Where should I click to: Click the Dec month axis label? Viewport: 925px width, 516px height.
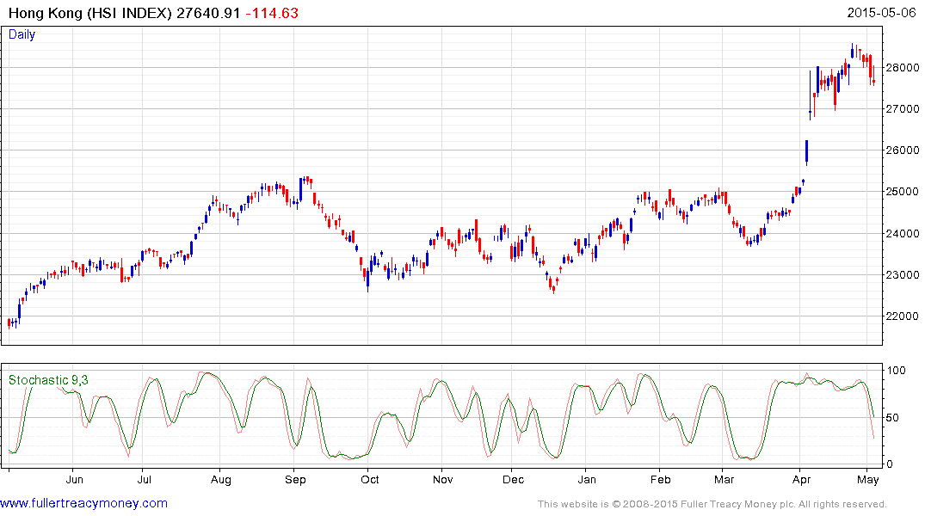pyautogui.click(x=513, y=479)
